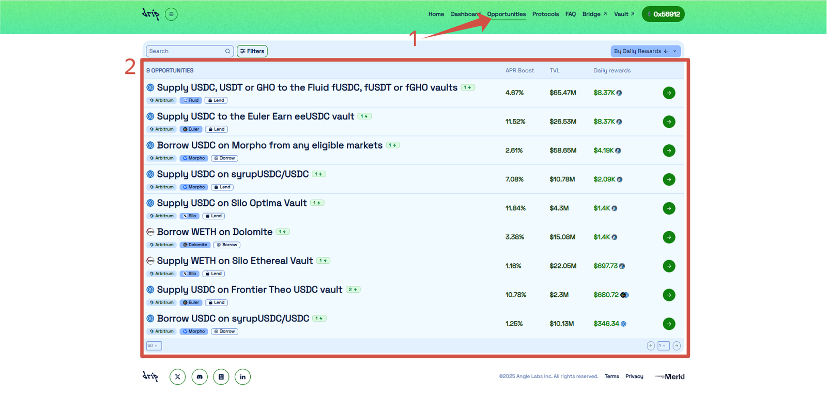The image size is (827, 393).
Task: Open the Discord icon in footer
Action: (x=200, y=377)
